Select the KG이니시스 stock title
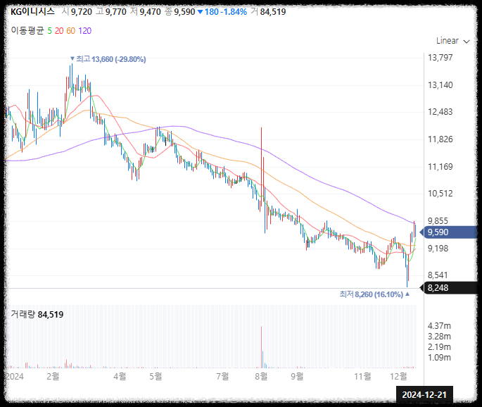The image size is (482, 407). pyautogui.click(x=32, y=12)
